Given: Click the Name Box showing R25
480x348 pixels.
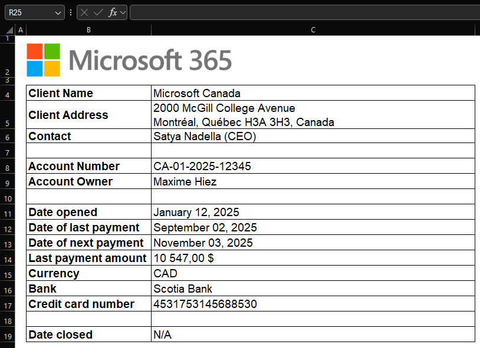Looking at the screenshot, I should 29,12.
